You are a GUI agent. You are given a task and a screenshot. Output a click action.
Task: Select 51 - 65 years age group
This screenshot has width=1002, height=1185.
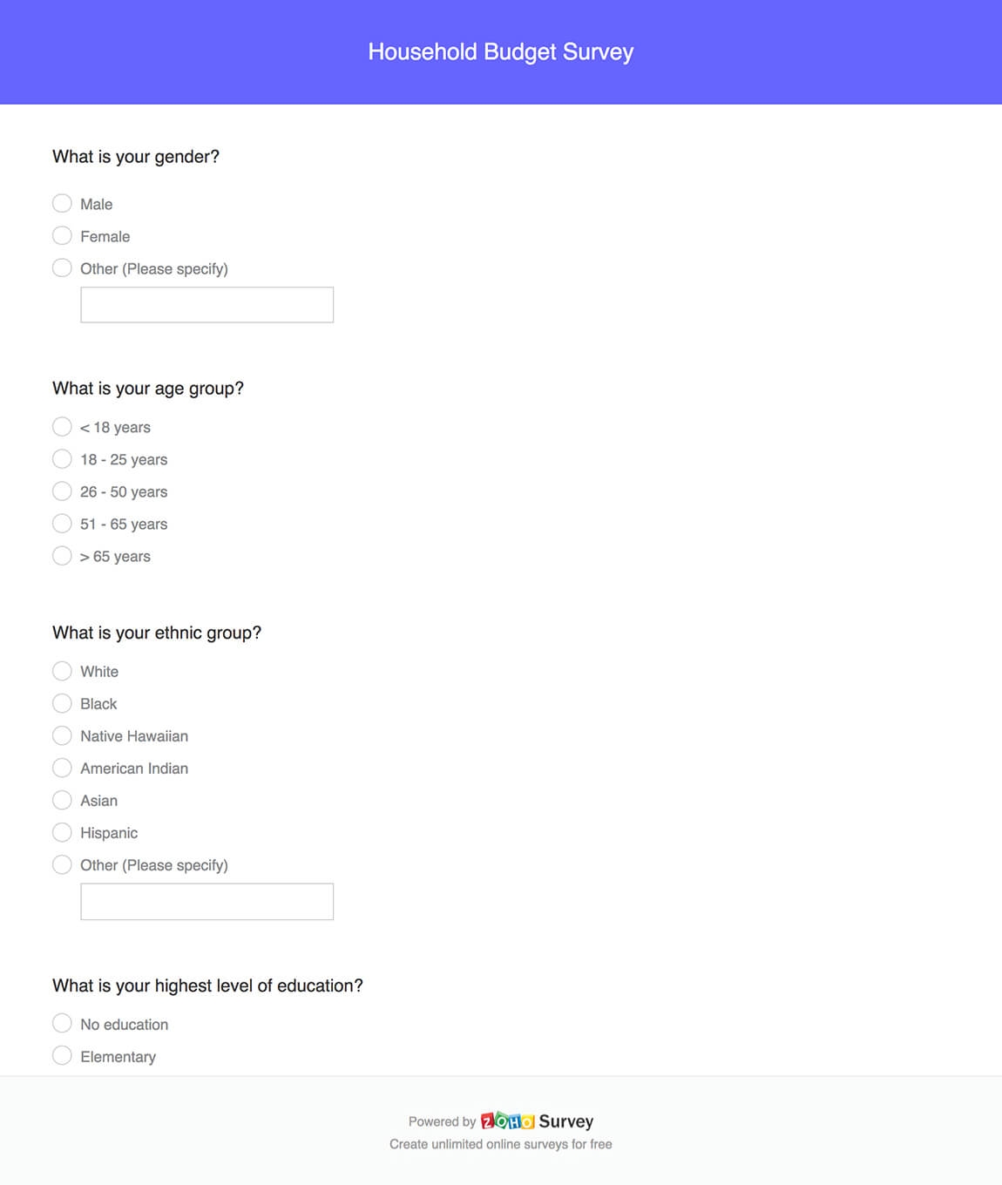[x=62, y=524]
